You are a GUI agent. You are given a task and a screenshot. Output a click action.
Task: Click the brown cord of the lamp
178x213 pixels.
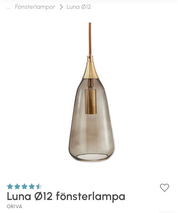[90, 39]
